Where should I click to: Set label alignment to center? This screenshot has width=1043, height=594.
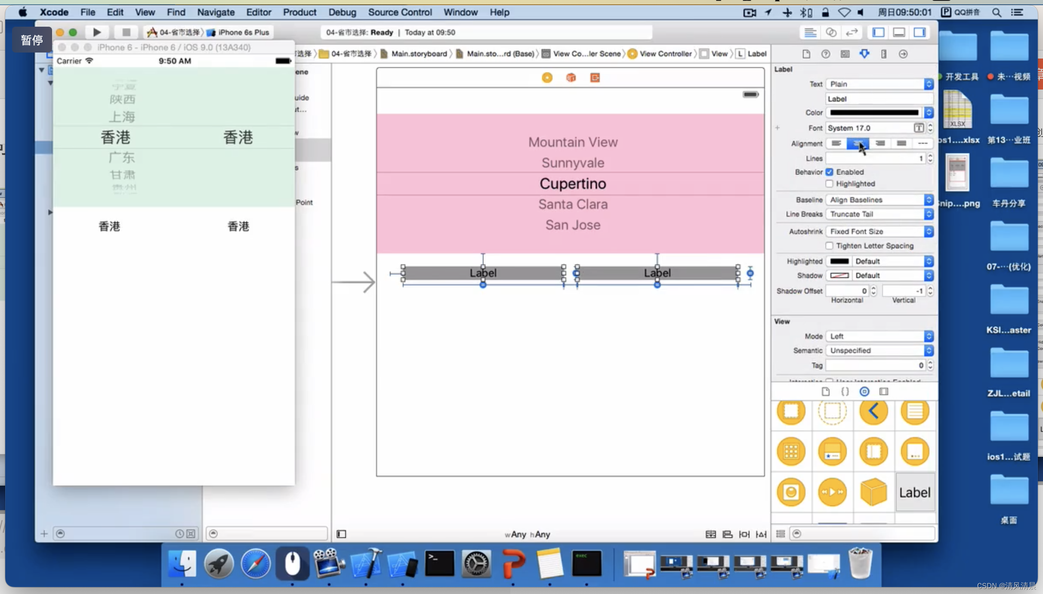[x=858, y=143]
